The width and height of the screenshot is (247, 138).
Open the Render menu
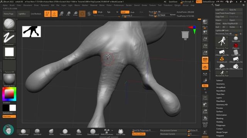click(x=129, y=5)
